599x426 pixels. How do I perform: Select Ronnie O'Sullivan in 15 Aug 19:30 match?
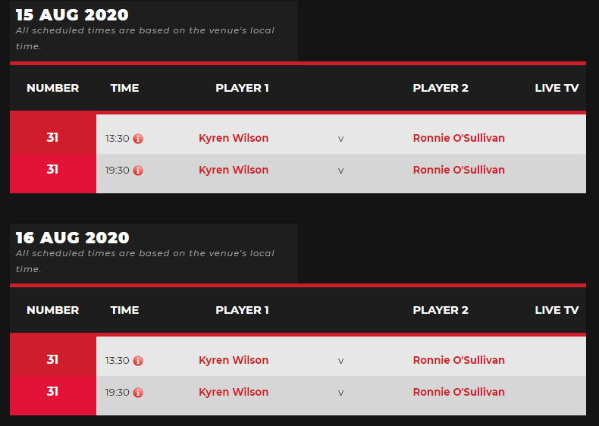459,170
